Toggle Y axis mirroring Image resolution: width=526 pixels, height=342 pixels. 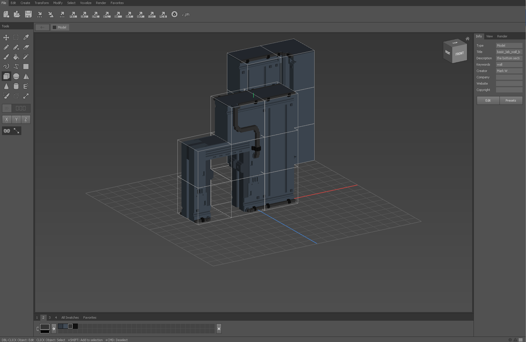tap(16, 119)
